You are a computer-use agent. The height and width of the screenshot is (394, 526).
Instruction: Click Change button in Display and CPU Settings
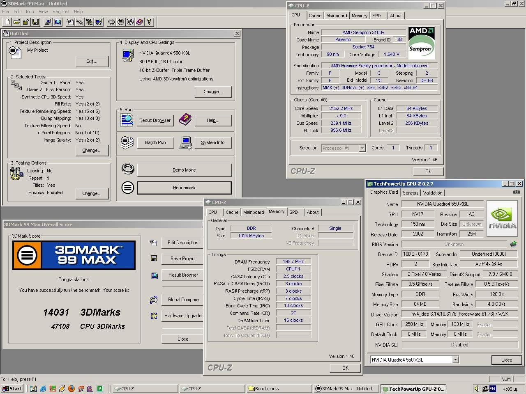coord(213,92)
